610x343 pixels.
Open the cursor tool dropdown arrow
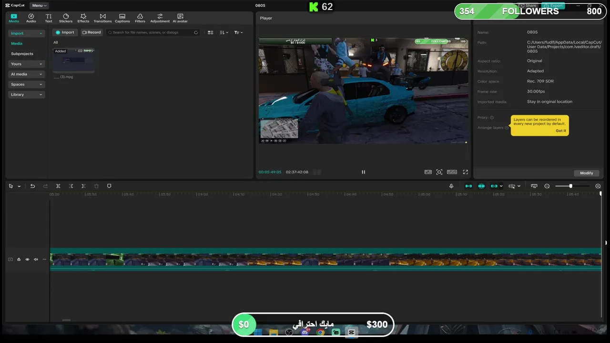click(x=19, y=186)
